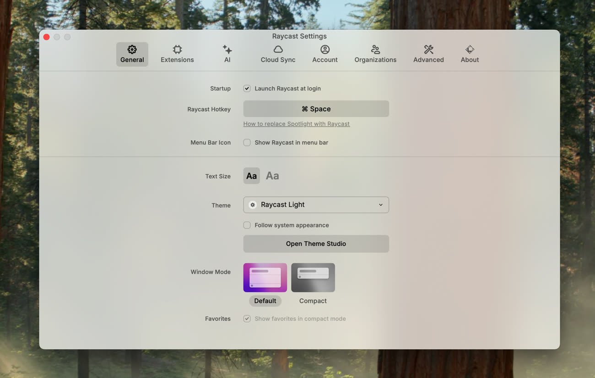Go to the Account tab label
Image resolution: width=595 pixels, height=378 pixels.
coord(325,60)
